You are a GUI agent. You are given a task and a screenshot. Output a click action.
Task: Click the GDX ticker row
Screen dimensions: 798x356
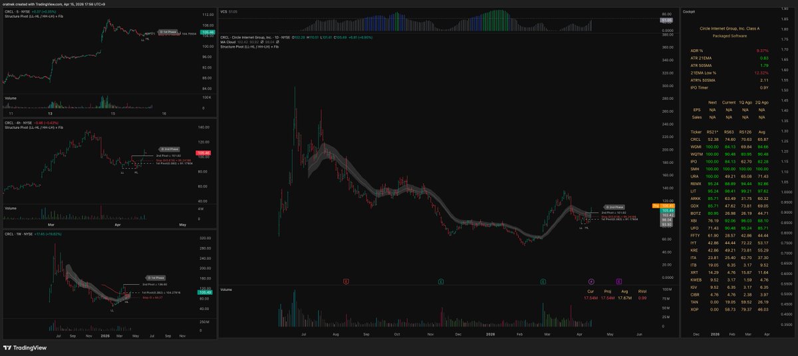pyautogui.click(x=730, y=206)
